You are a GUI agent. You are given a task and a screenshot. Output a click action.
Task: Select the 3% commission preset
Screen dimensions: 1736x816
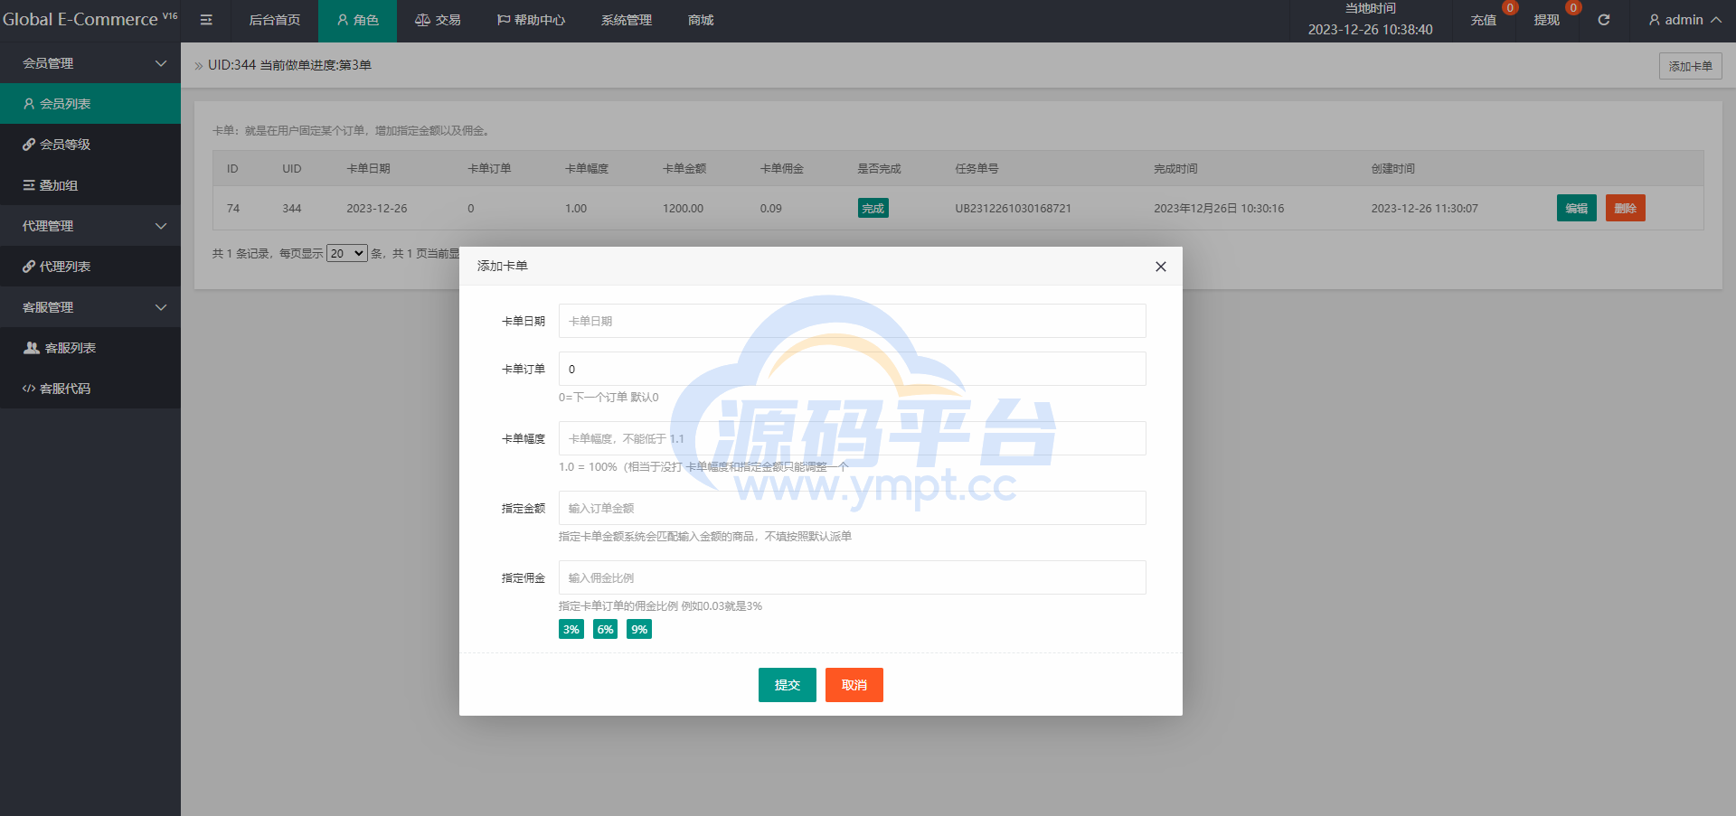pyautogui.click(x=571, y=629)
